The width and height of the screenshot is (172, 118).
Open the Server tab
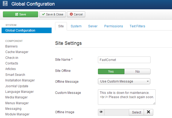tap(93, 26)
